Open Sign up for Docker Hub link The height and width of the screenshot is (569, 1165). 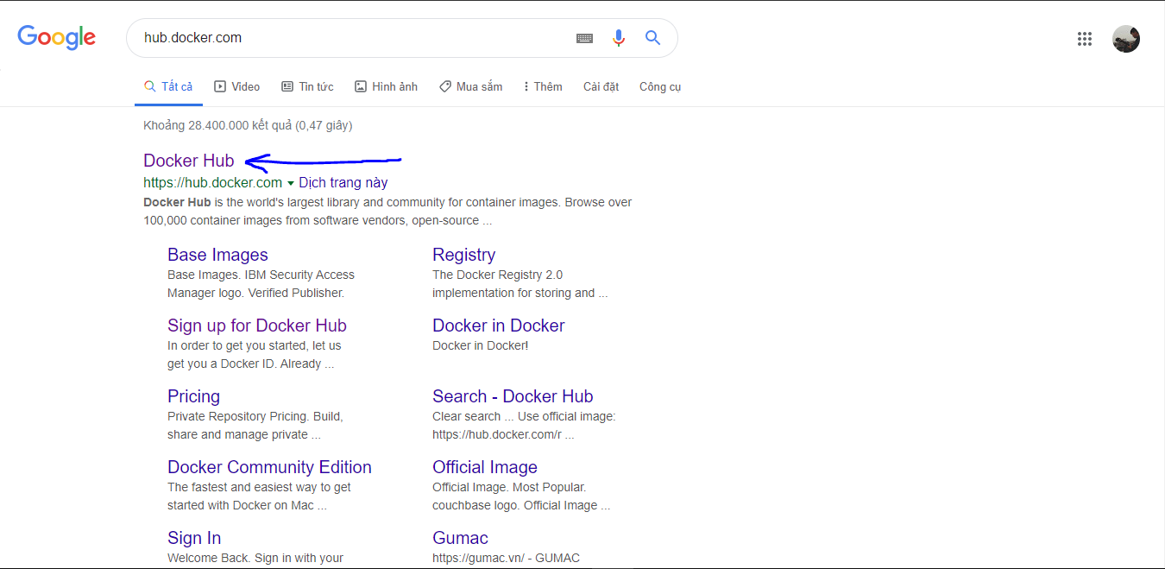[x=256, y=326]
